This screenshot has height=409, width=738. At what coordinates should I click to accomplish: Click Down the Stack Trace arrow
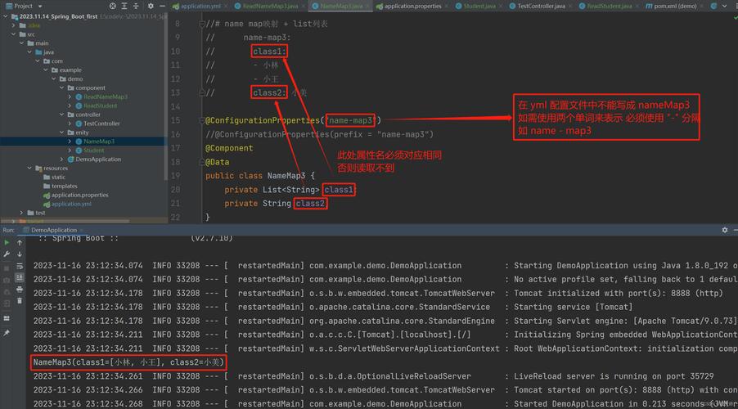pos(20,254)
